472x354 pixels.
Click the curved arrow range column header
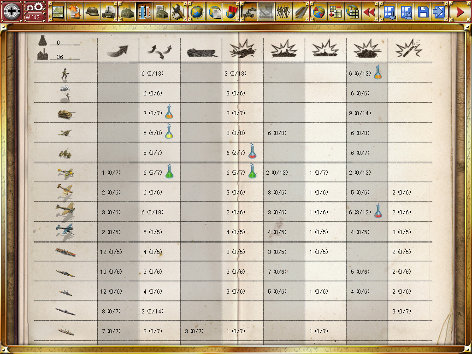click(118, 51)
